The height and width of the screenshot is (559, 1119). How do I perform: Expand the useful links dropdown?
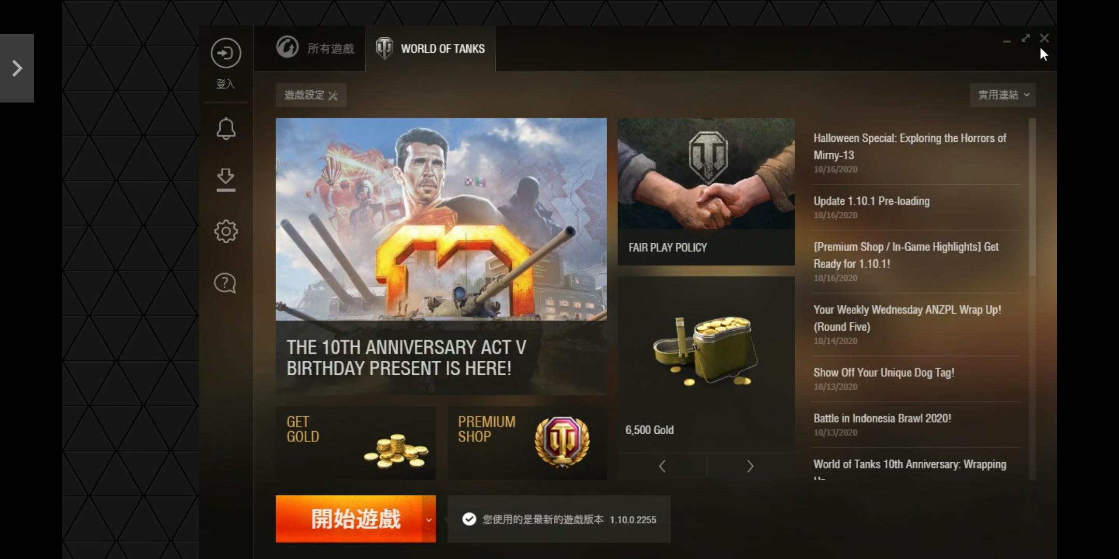click(x=1002, y=95)
